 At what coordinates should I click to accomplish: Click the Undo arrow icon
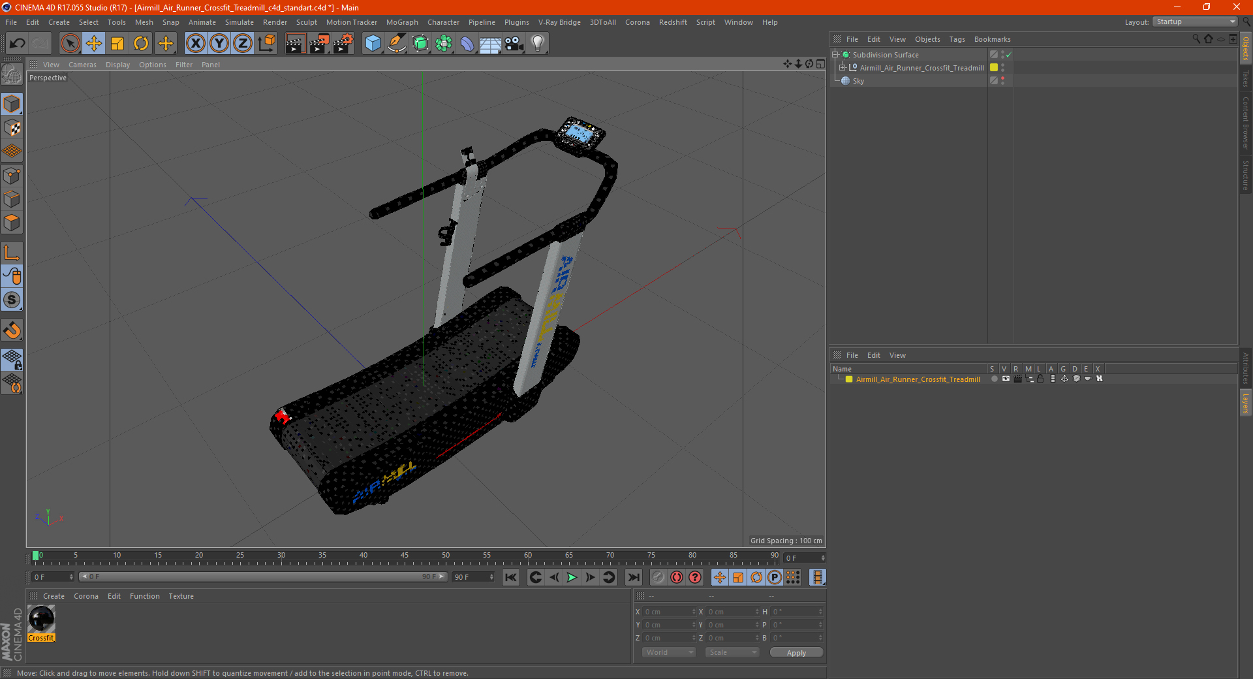point(18,44)
